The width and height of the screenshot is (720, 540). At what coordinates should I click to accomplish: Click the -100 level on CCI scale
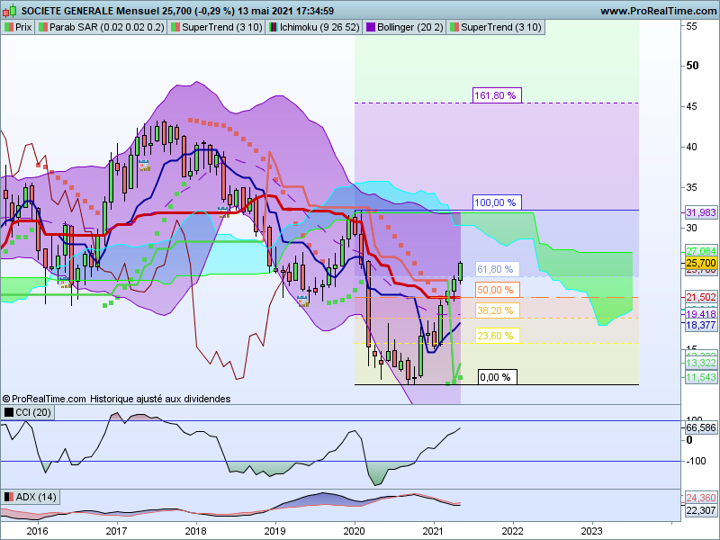click(x=696, y=461)
